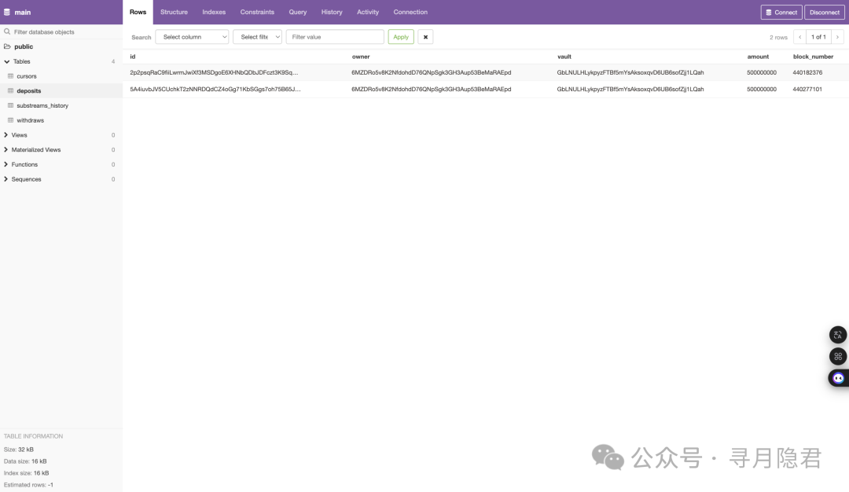Open the translate floating icon
Screen dimensions: 849x492
(838, 335)
